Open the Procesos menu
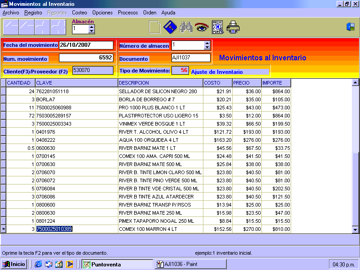 pyautogui.click(x=128, y=13)
